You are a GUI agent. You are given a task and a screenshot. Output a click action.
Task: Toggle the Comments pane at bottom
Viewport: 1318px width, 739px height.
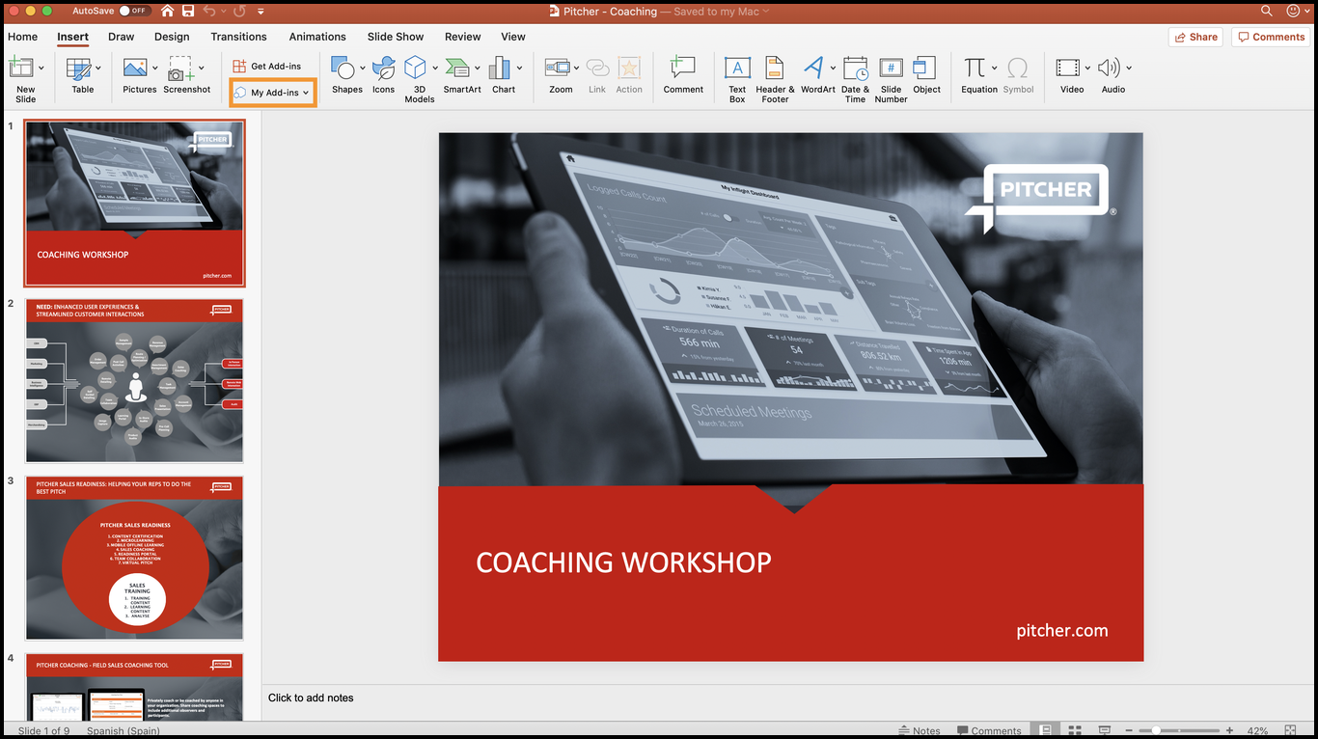click(990, 730)
